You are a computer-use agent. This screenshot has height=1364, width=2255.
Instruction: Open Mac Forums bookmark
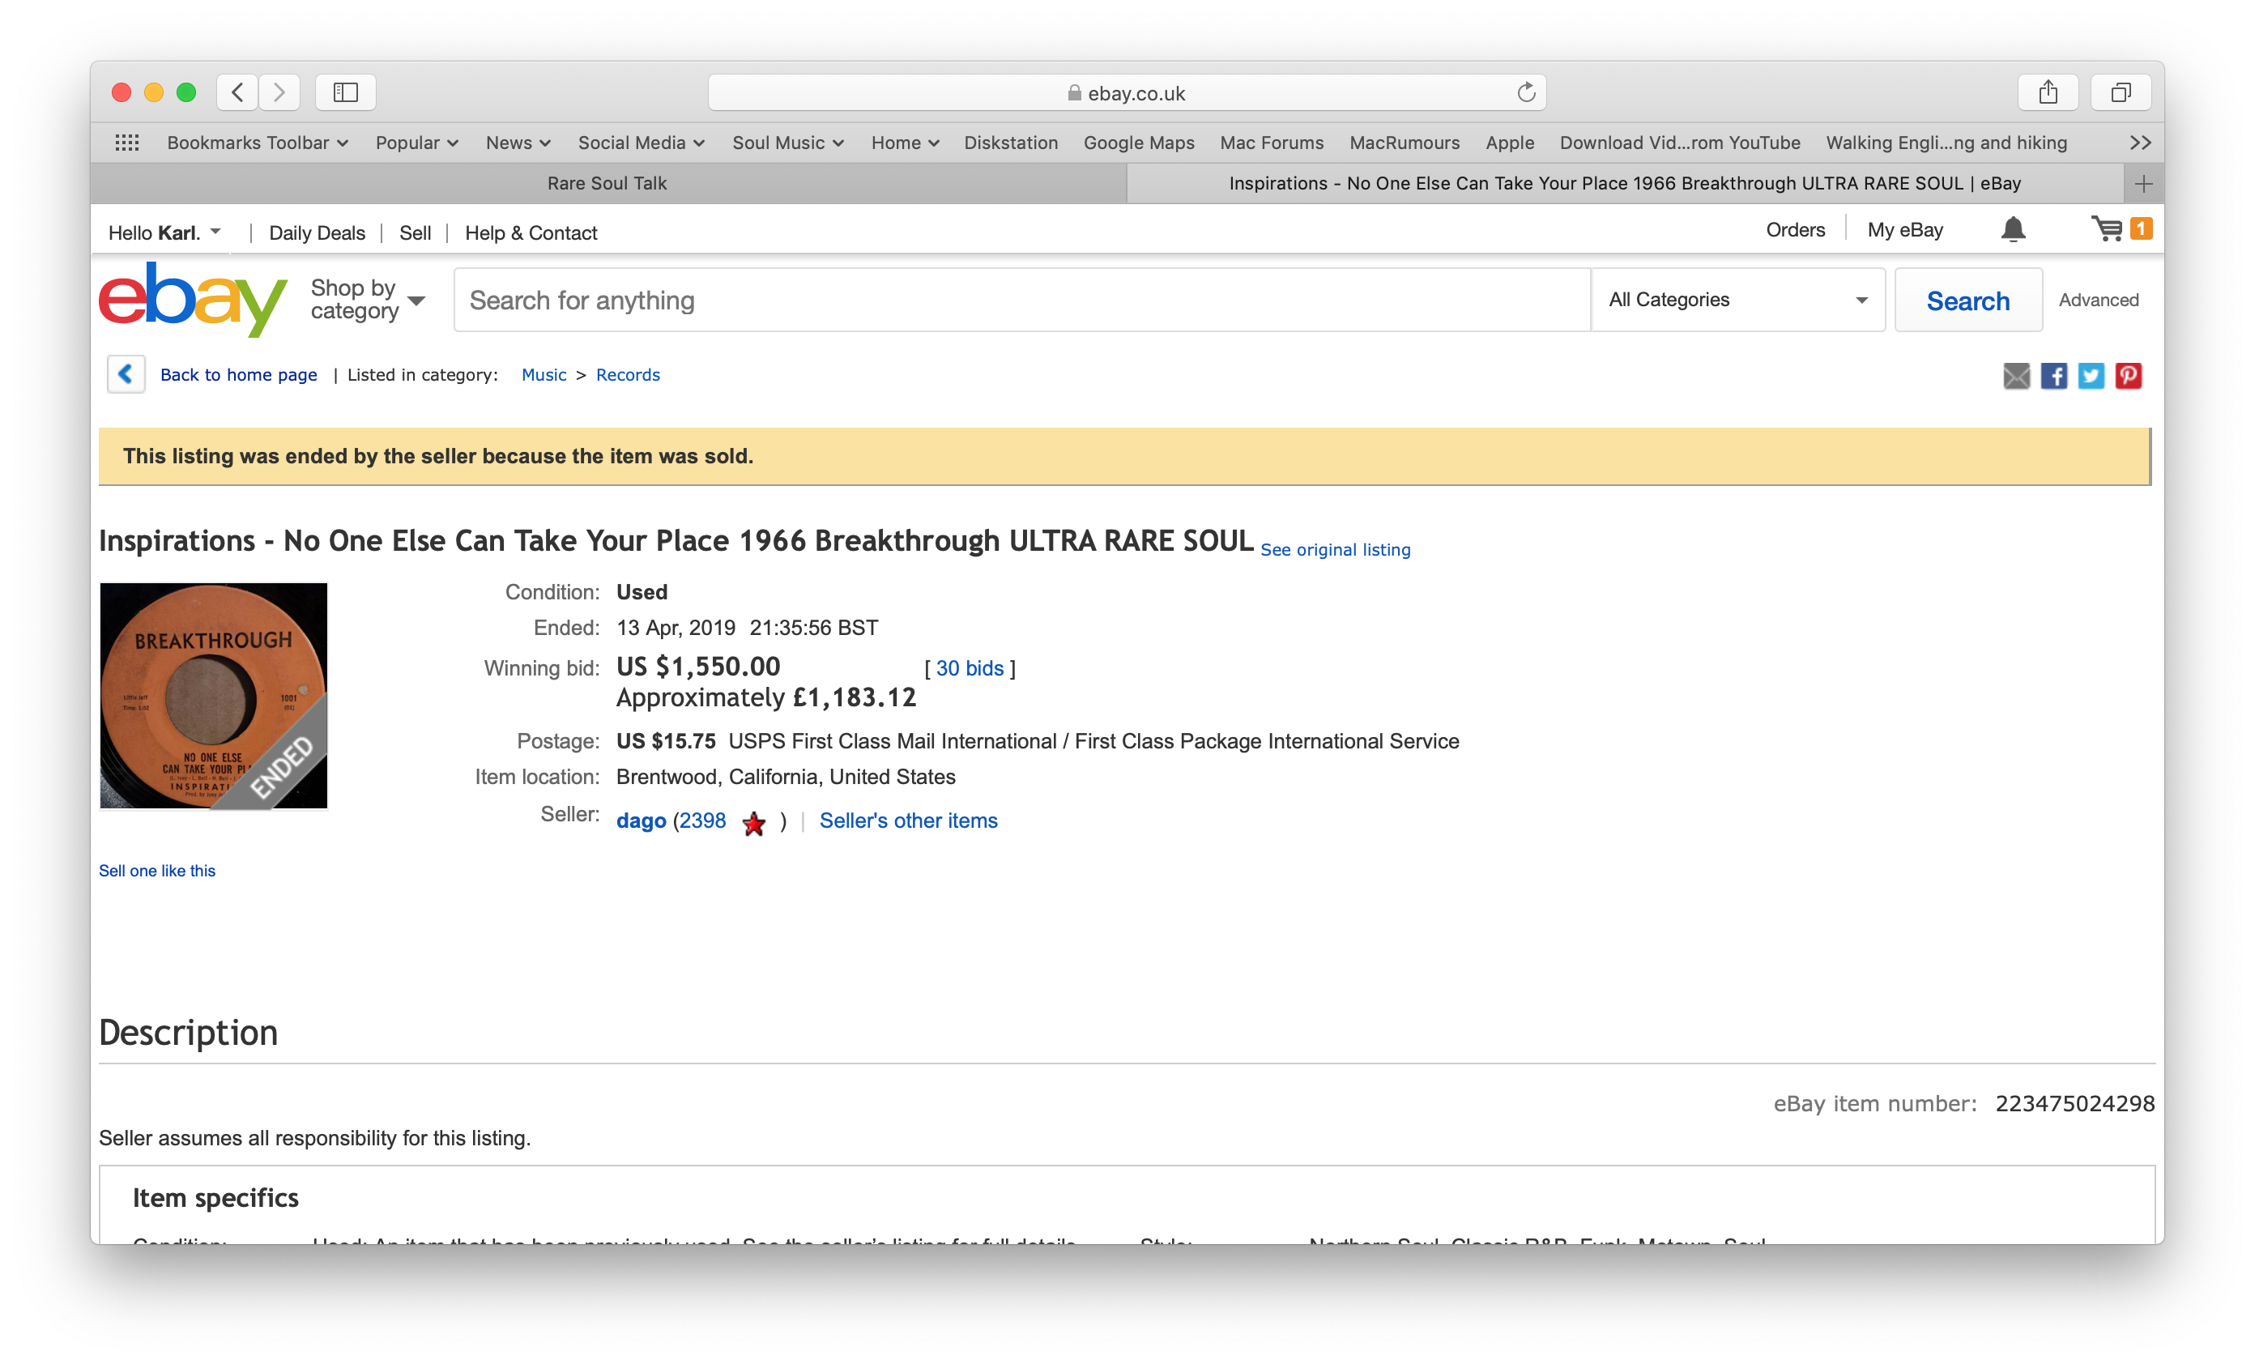coord(1271,143)
